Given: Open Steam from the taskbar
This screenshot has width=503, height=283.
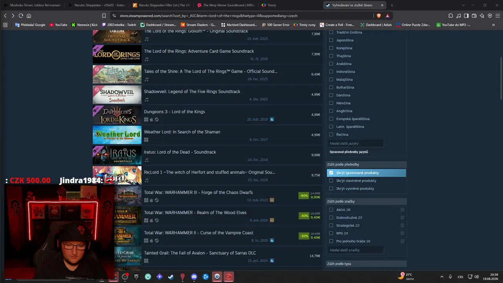Looking at the screenshot, I should (x=171, y=277).
